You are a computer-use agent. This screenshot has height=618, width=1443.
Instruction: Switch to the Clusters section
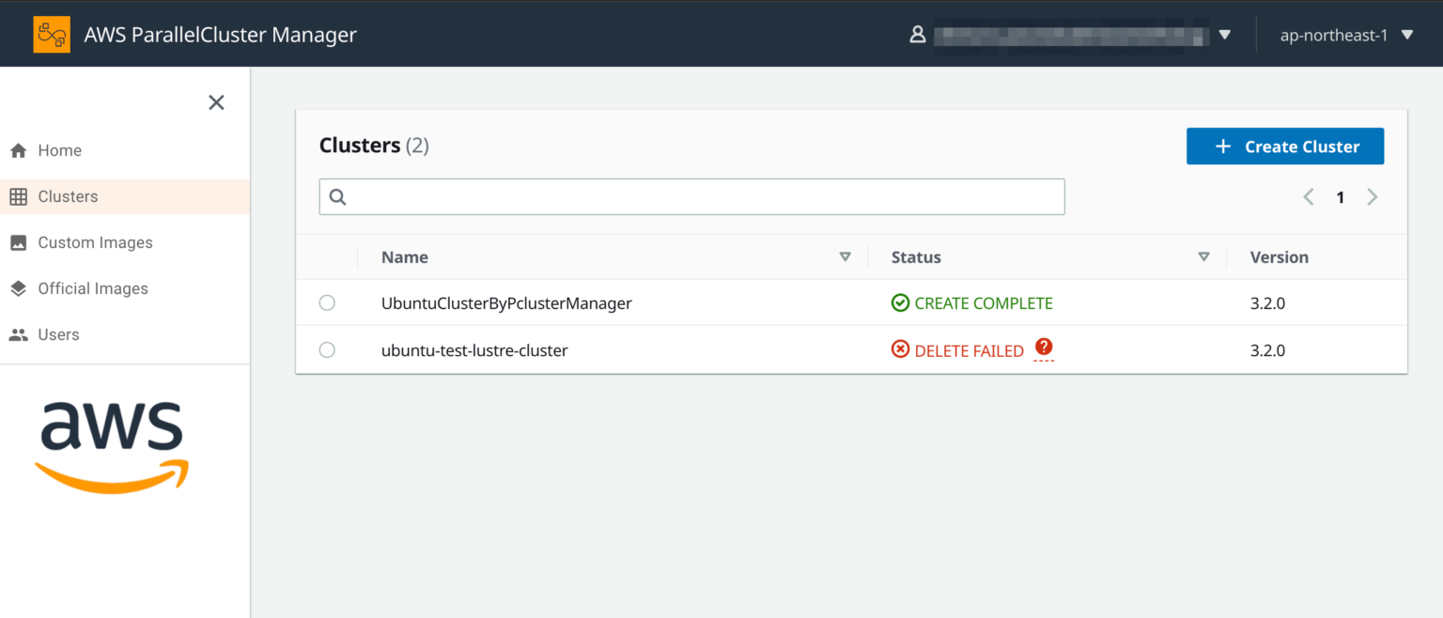pos(67,196)
